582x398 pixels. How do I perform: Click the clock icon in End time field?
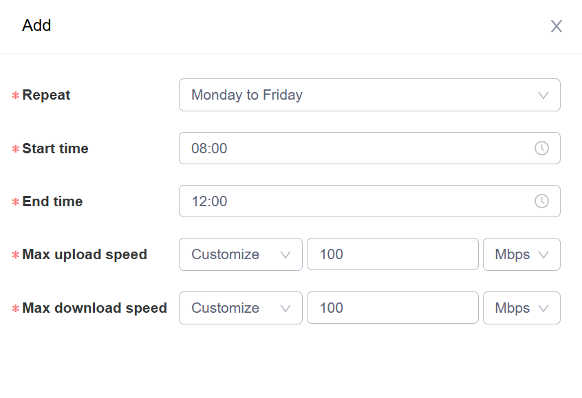[x=541, y=201]
